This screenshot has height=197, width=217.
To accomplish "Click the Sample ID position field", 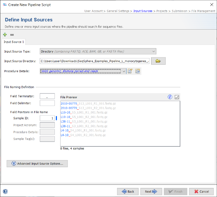I will pyautogui.click(x=47, y=118).
